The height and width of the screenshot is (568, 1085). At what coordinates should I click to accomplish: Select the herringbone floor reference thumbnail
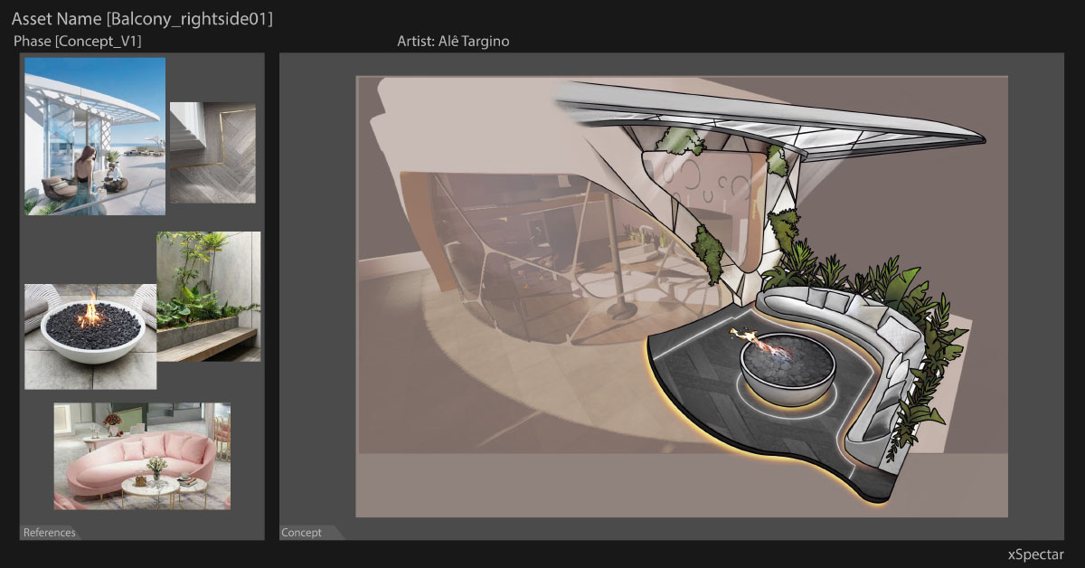point(212,152)
